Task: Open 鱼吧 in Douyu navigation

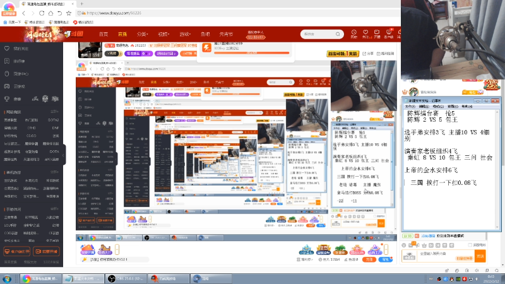Action: pos(205,34)
